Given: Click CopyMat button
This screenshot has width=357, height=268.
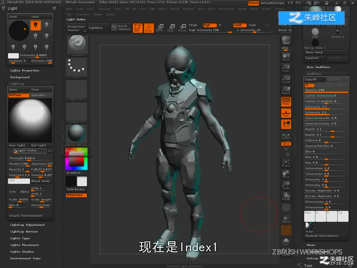Looking at the screenshot, I should point(315,58).
